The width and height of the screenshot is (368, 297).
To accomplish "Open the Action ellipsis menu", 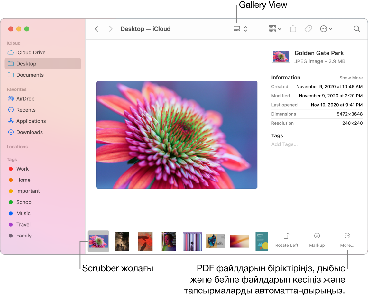I will point(326,29).
